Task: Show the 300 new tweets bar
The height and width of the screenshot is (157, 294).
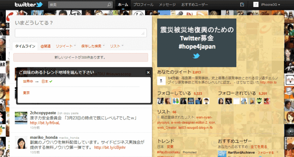Action: point(80,57)
